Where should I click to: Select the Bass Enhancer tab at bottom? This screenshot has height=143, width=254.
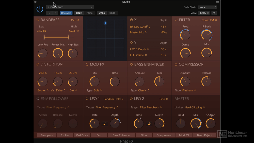(x=121, y=135)
